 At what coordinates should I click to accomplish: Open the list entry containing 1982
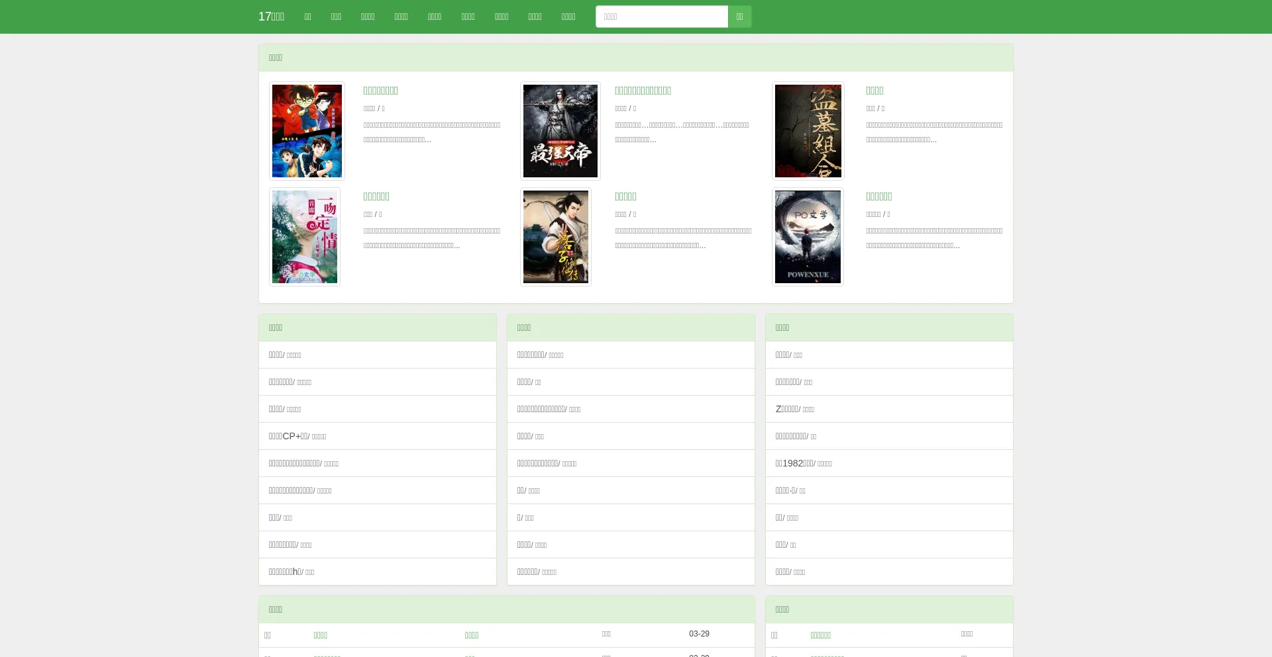click(x=795, y=463)
